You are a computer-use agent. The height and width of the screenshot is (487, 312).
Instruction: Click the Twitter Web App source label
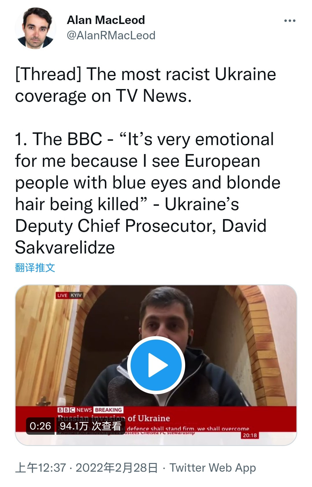coord(213,468)
